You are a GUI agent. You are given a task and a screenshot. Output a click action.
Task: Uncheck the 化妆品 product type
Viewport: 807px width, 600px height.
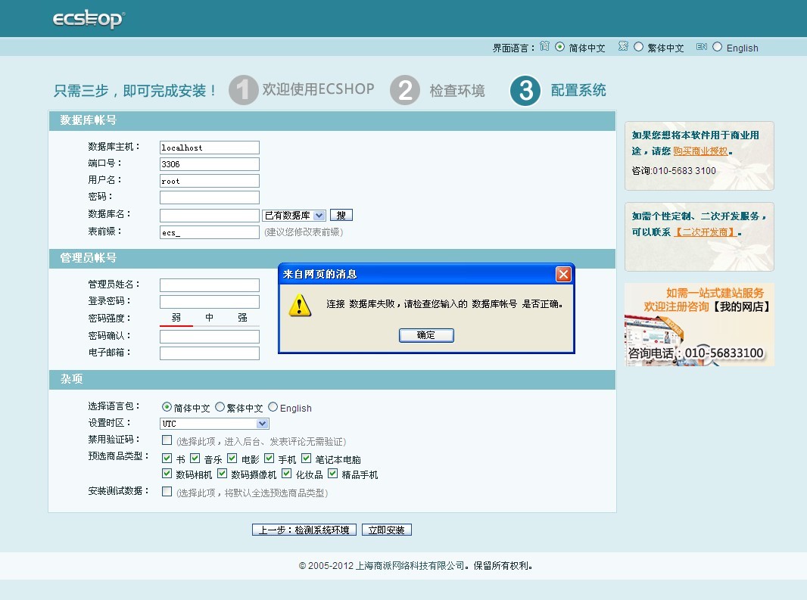(287, 473)
